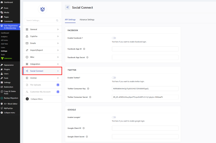Click the premium badge on File Uploads
The height and width of the screenshot is (143, 216).
58,85
